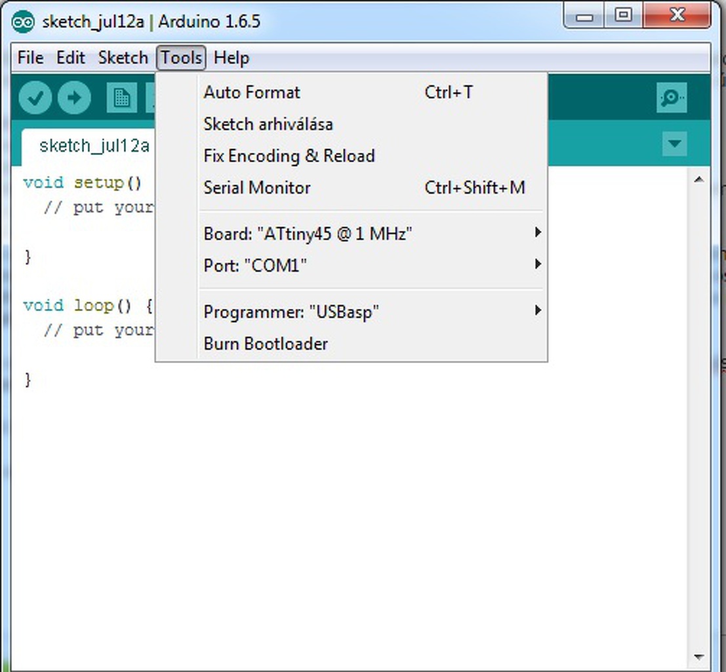
Task: Click the 'void loop() {' code line
Action: point(88,305)
